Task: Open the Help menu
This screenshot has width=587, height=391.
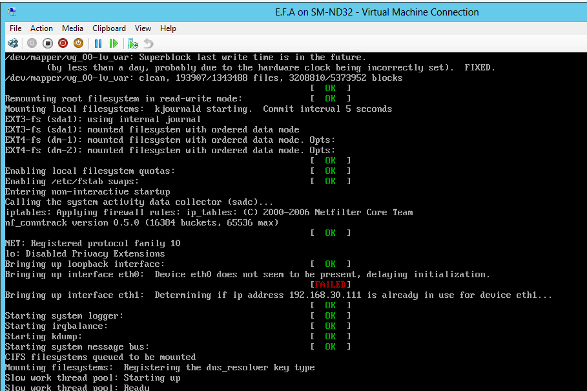Action: [x=168, y=28]
